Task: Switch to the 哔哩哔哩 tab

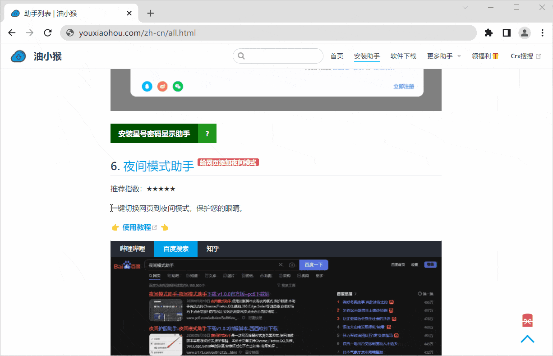Action: tap(133, 249)
